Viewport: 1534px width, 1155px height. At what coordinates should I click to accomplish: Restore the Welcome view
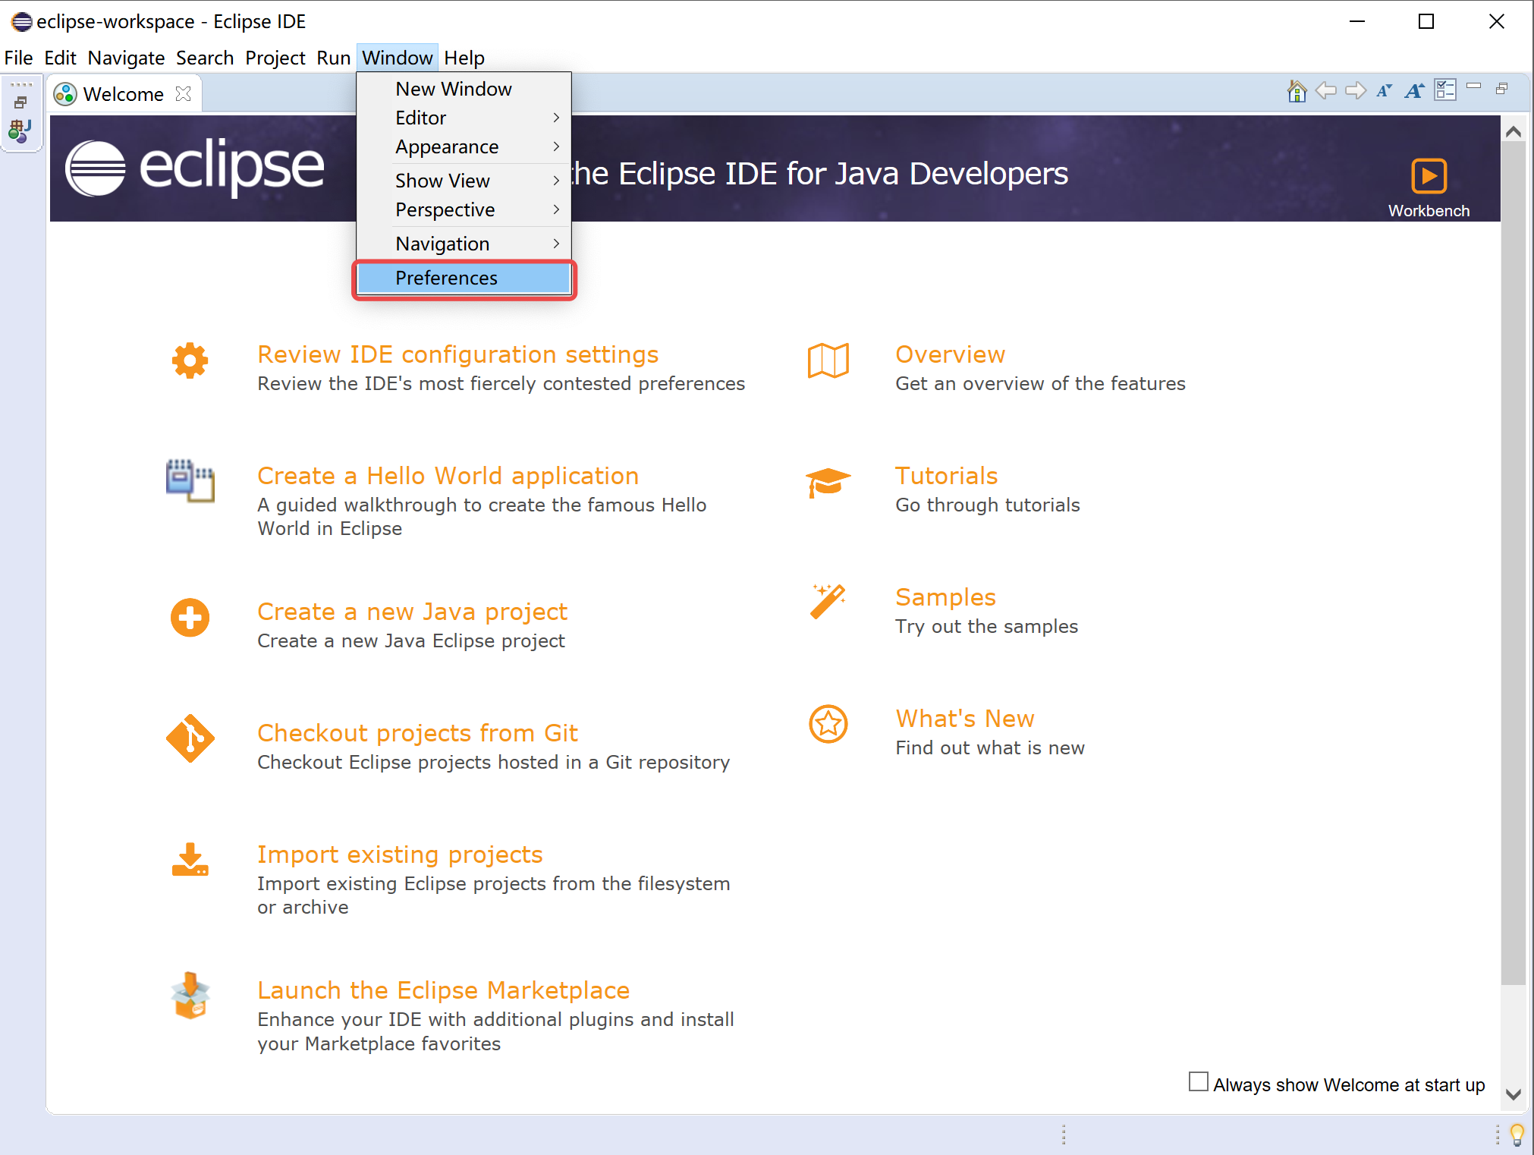1501,89
